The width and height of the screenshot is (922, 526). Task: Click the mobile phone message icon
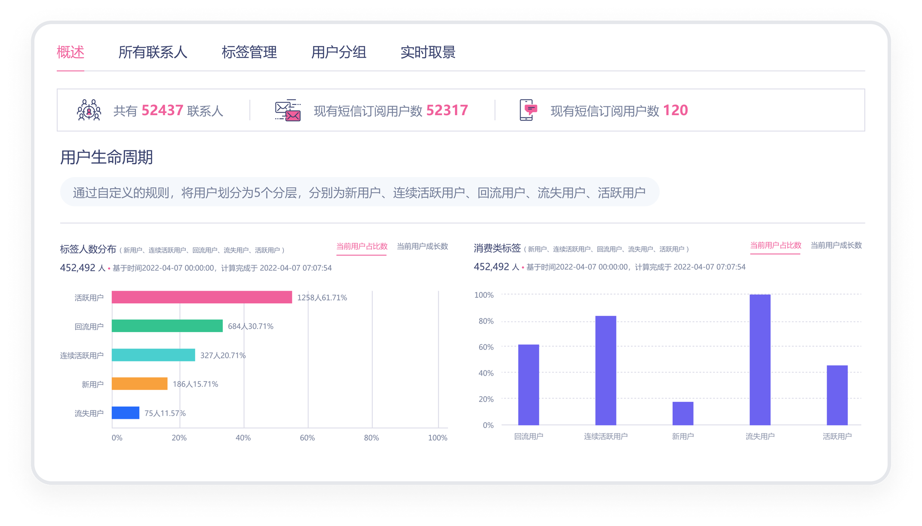point(529,110)
